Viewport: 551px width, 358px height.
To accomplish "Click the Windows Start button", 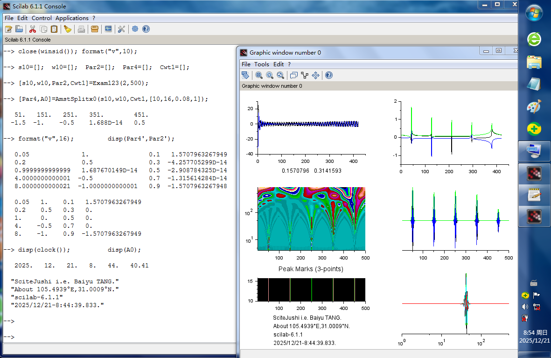I will pyautogui.click(x=534, y=13).
